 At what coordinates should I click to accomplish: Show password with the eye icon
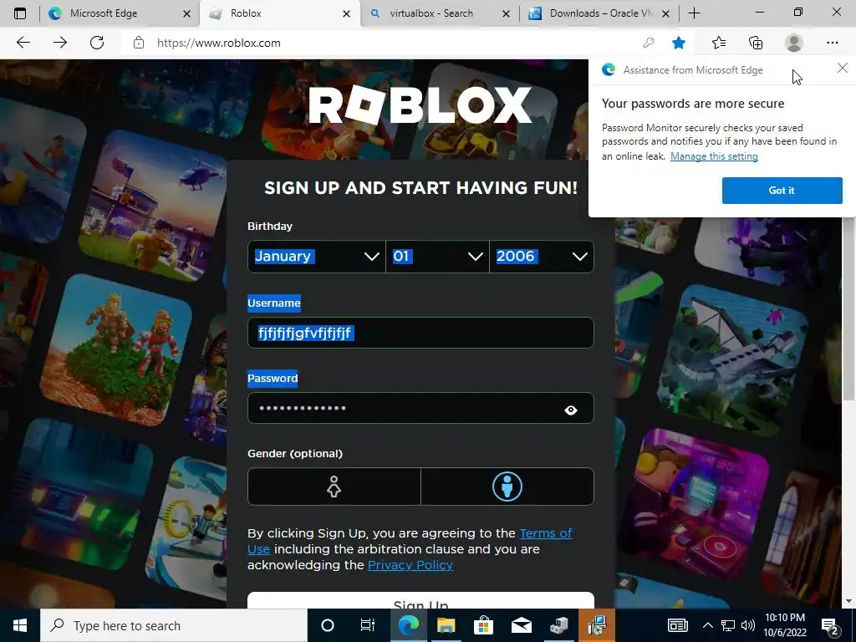coord(570,410)
